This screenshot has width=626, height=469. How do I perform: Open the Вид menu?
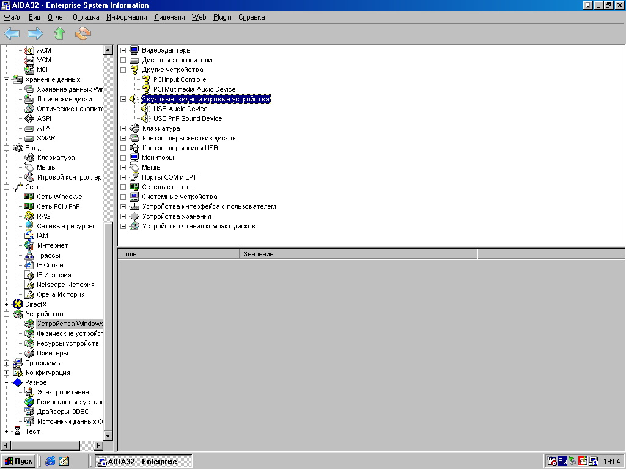click(34, 17)
